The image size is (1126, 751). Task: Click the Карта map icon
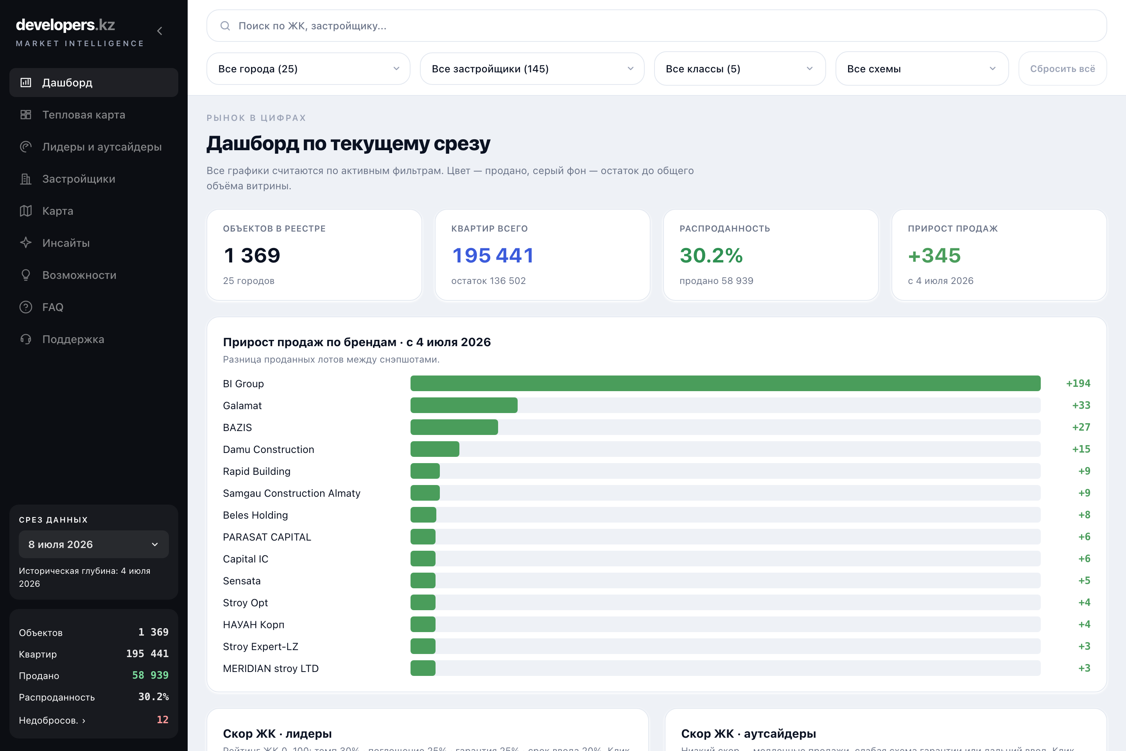click(x=26, y=211)
